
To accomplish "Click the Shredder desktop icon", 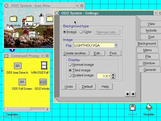I will 149,107.
